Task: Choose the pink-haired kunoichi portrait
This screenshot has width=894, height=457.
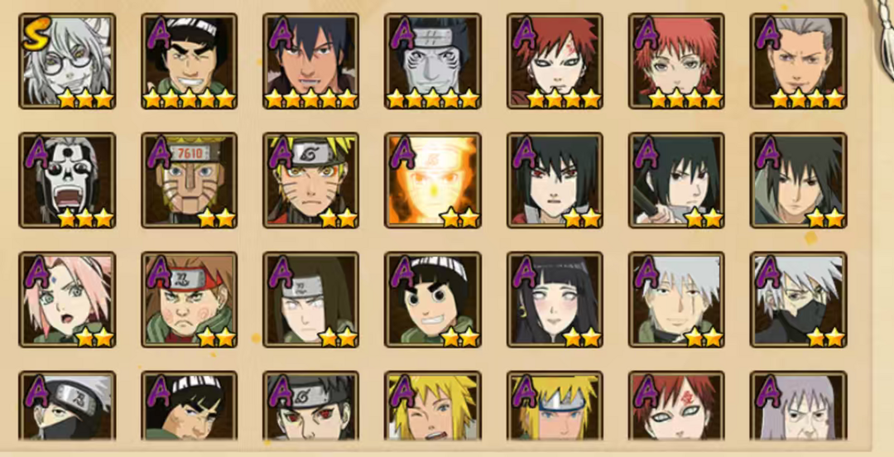Action: pos(67,300)
